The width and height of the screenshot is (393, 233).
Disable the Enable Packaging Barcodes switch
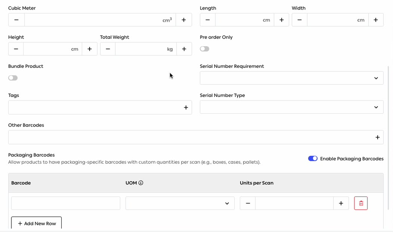point(313,158)
